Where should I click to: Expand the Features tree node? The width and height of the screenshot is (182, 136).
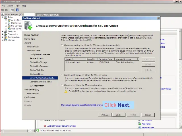3,31
